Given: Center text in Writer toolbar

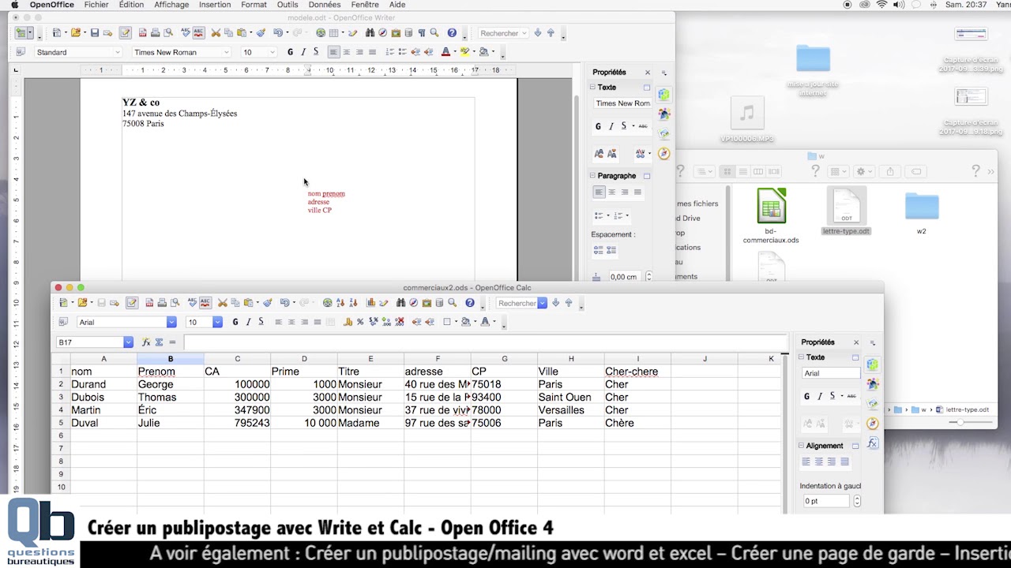Looking at the screenshot, I should pyautogui.click(x=346, y=52).
